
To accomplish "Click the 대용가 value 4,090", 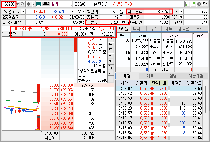I will point(164,17).
